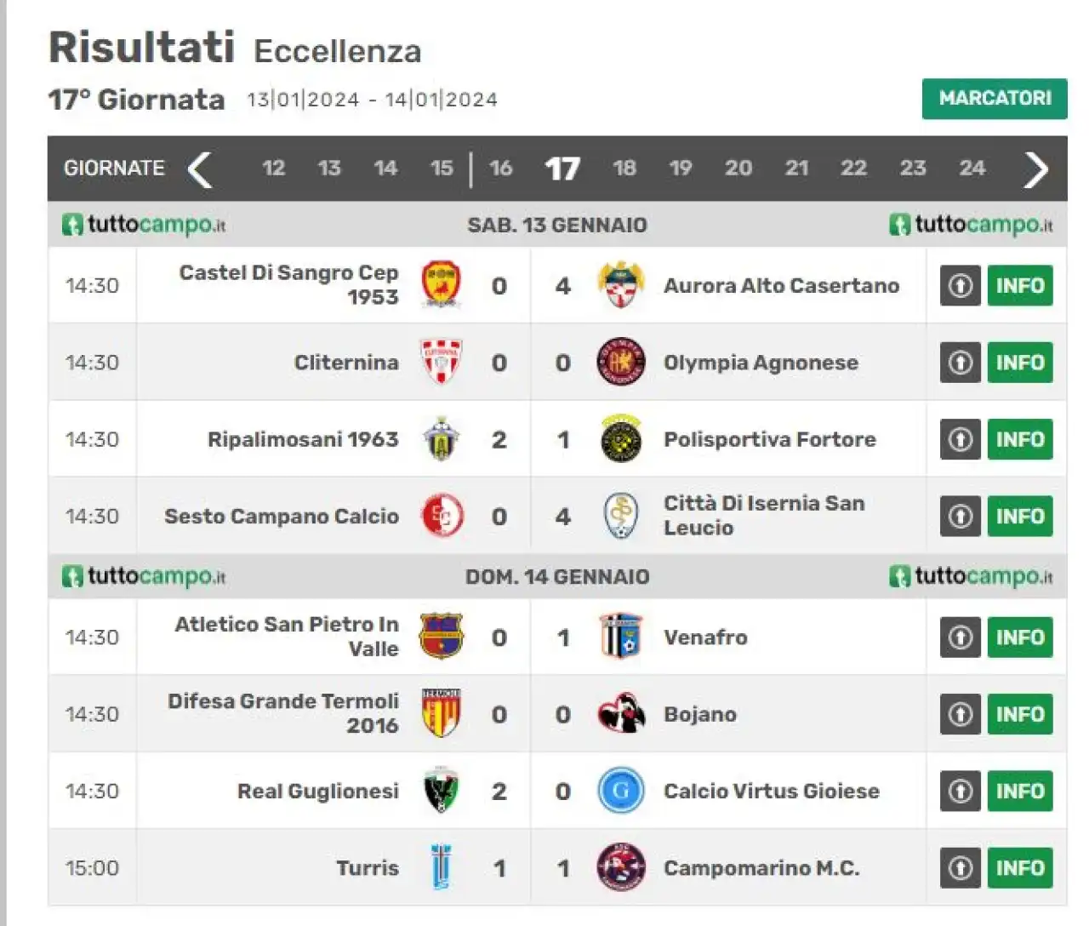Click the up-arrow icon in the Bojano match row
This screenshot has width=1089, height=926.
961,714
